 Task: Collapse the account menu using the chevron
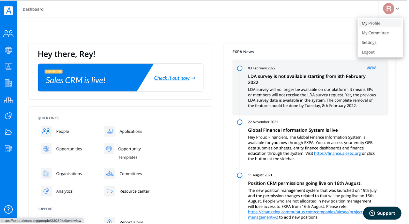pos(398,9)
